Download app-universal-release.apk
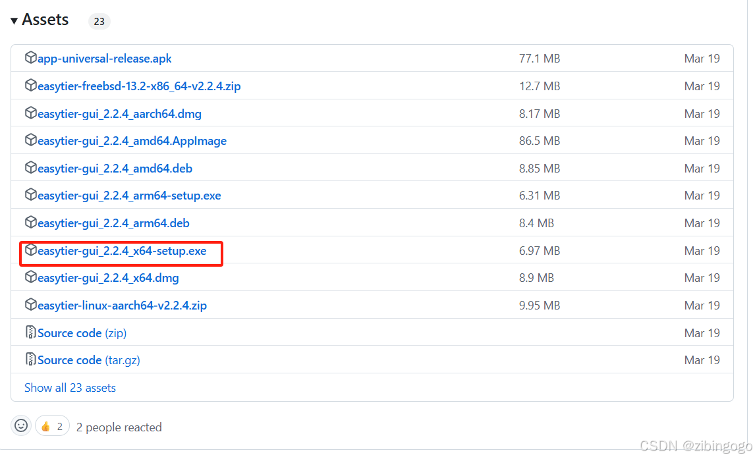 tap(105, 59)
